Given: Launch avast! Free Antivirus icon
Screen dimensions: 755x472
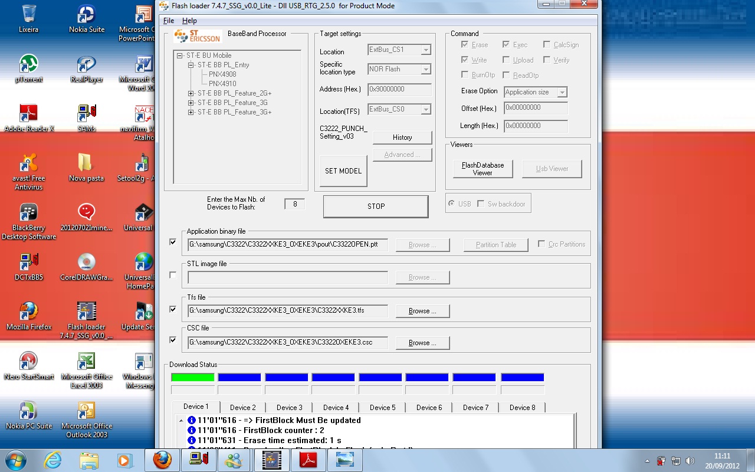Looking at the screenshot, I should point(28,172).
